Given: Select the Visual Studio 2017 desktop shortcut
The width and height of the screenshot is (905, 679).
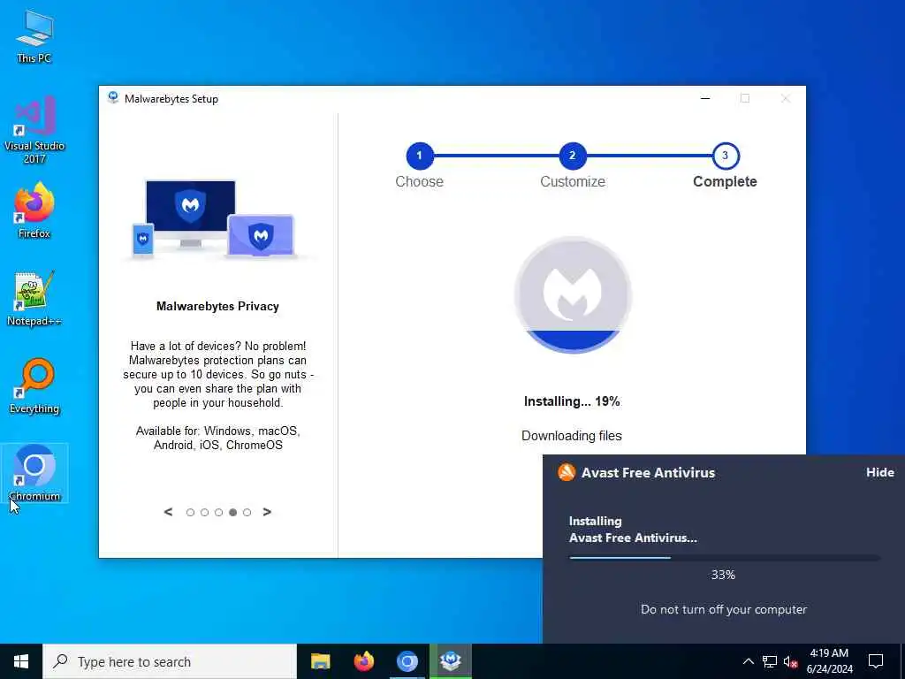Looking at the screenshot, I should pyautogui.click(x=34, y=129).
